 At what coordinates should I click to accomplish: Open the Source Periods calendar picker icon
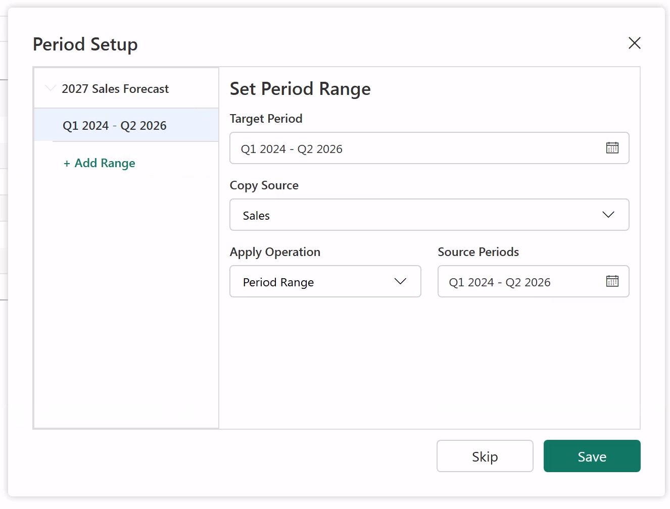612,281
